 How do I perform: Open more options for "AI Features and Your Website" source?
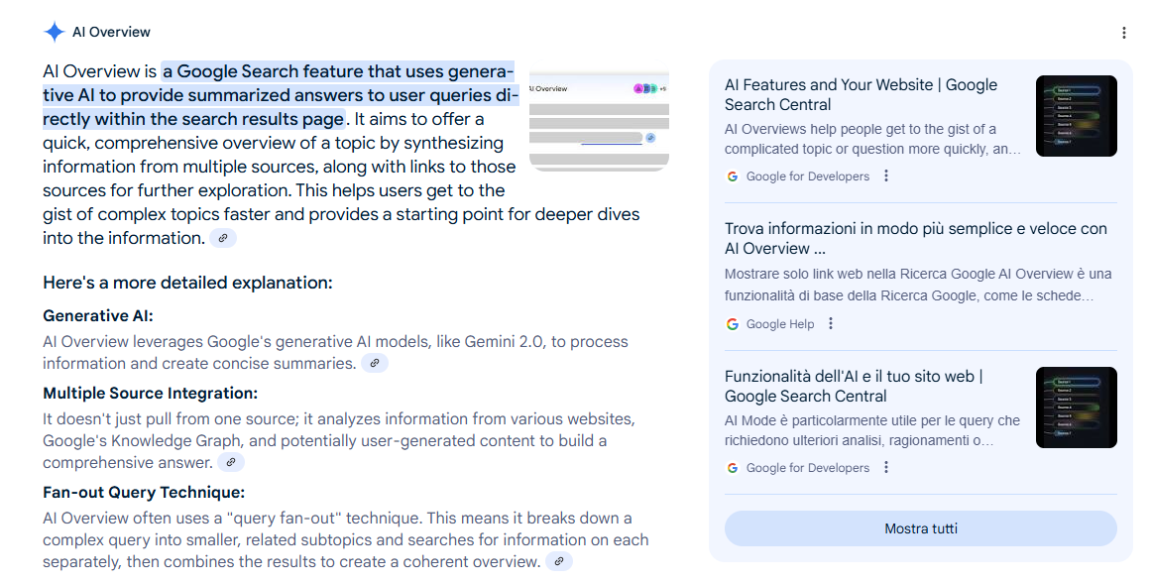886,176
